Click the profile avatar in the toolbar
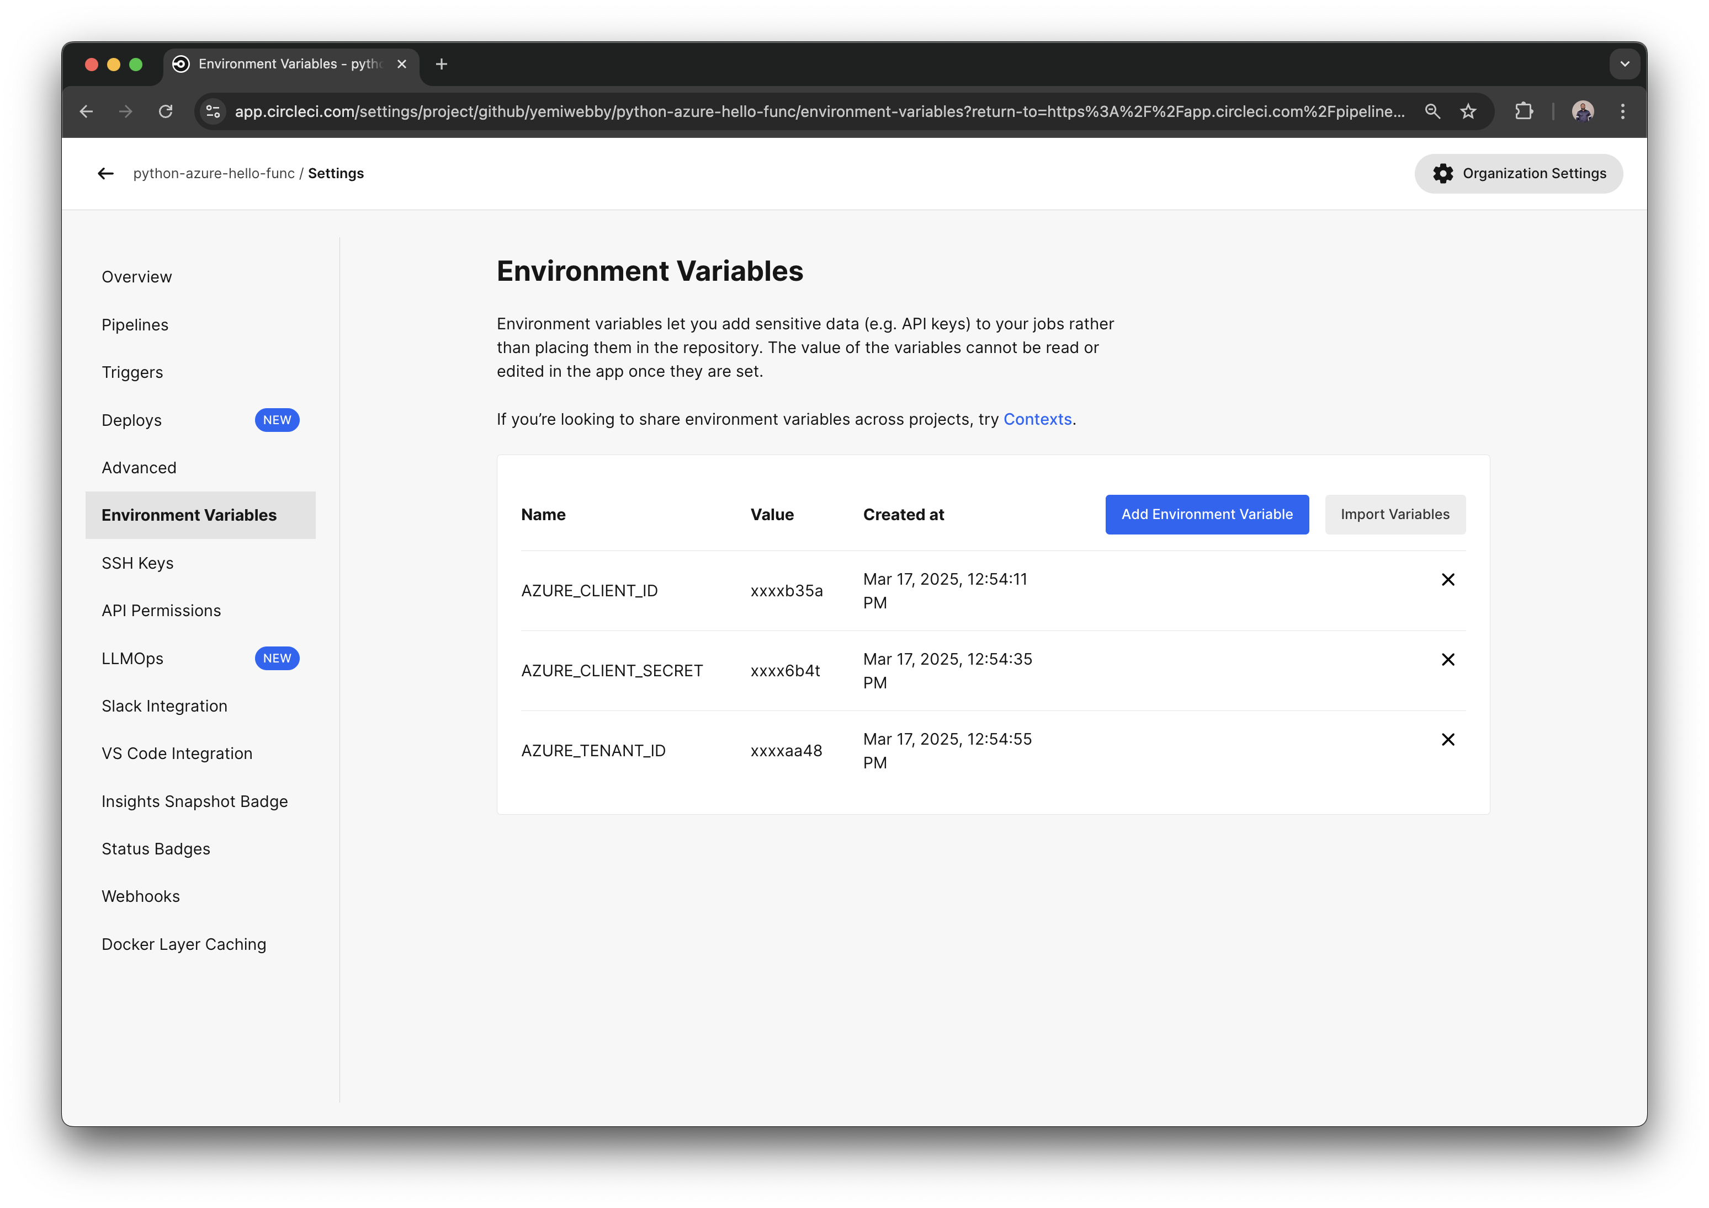This screenshot has height=1208, width=1709. (x=1584, y=111)
